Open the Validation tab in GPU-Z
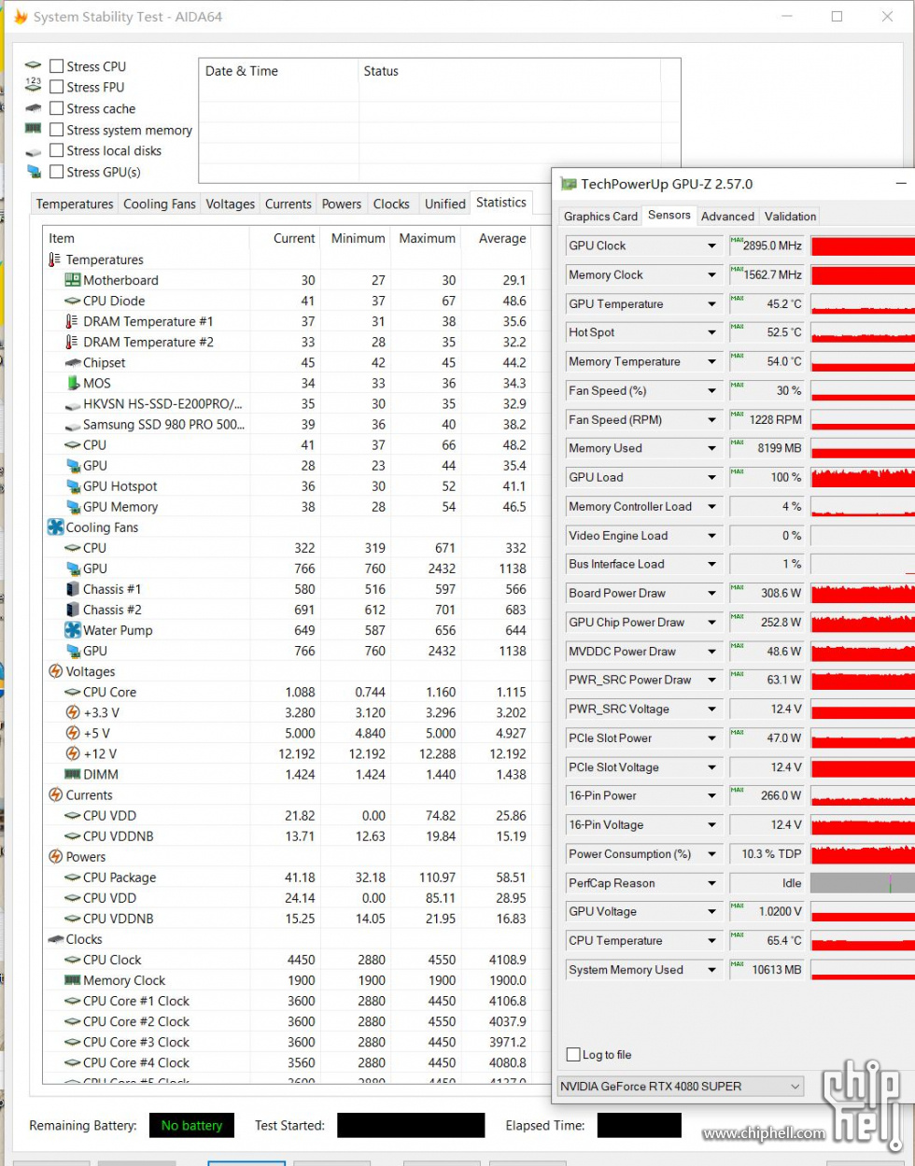 [x=790, y=217]
